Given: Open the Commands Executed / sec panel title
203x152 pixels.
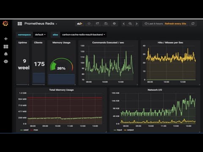Looking at the screenshot, I should pyautogui.click(x=108, y=43).
